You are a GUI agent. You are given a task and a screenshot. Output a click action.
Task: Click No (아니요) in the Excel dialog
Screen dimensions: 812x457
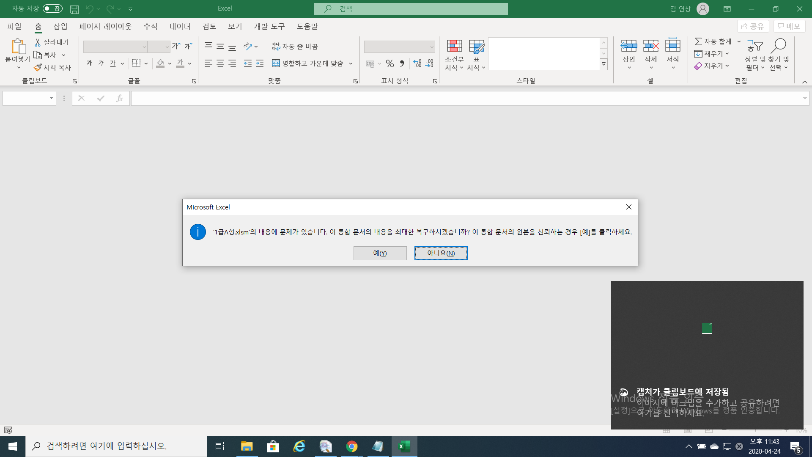[x=441, y=253]
